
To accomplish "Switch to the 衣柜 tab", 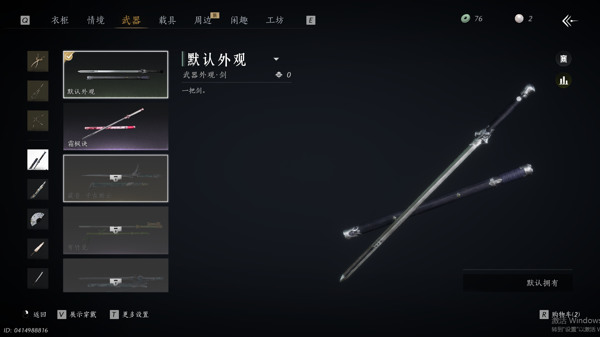I will tap(60, 20).
